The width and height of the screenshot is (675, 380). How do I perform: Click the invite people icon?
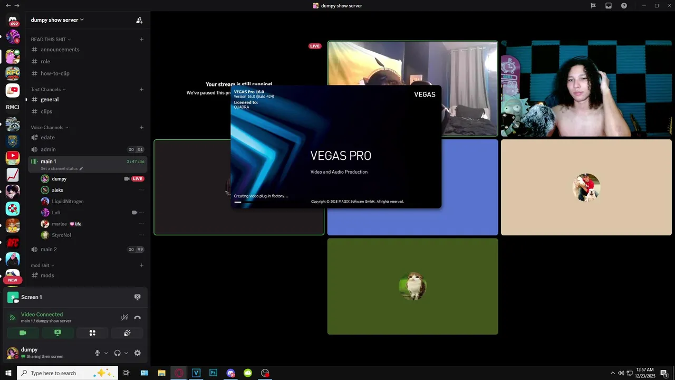point(139,20)
